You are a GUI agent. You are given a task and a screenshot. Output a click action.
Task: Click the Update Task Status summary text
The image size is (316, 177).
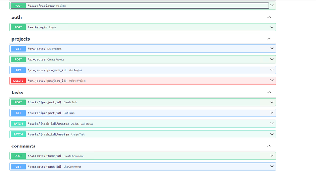click(82, 124)
